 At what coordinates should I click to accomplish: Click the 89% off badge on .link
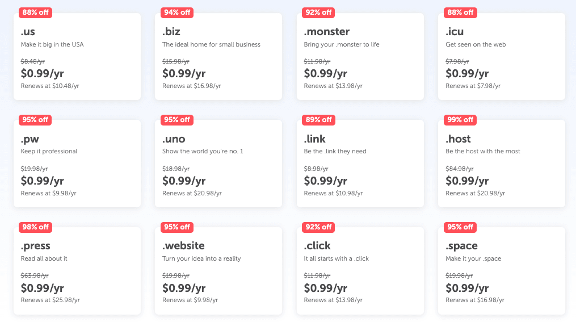[318, 120]
